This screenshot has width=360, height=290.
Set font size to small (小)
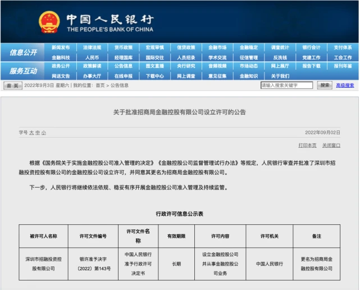tap(43, 133)
